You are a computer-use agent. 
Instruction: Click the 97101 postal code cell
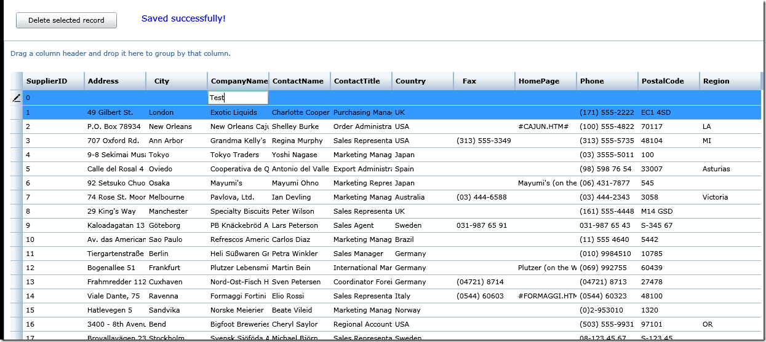tap(669, 324)
